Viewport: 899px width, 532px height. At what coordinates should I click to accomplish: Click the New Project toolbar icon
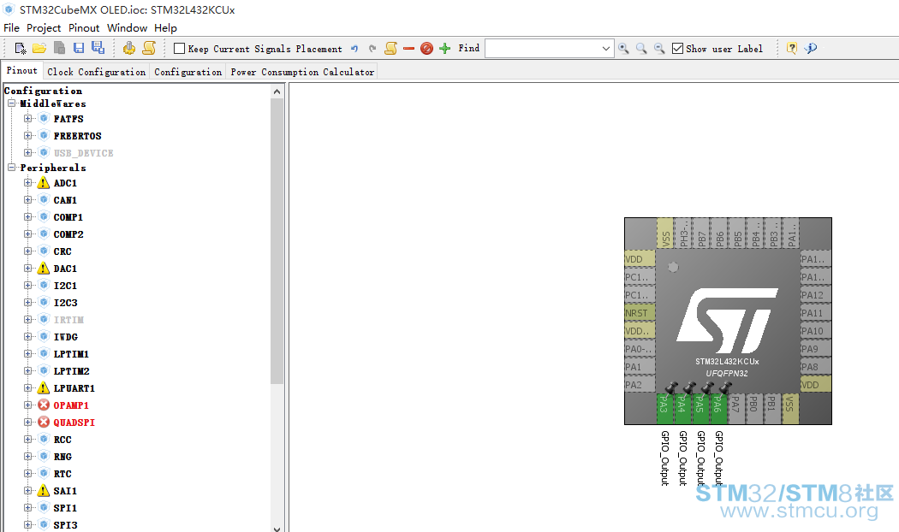[21, 48]
